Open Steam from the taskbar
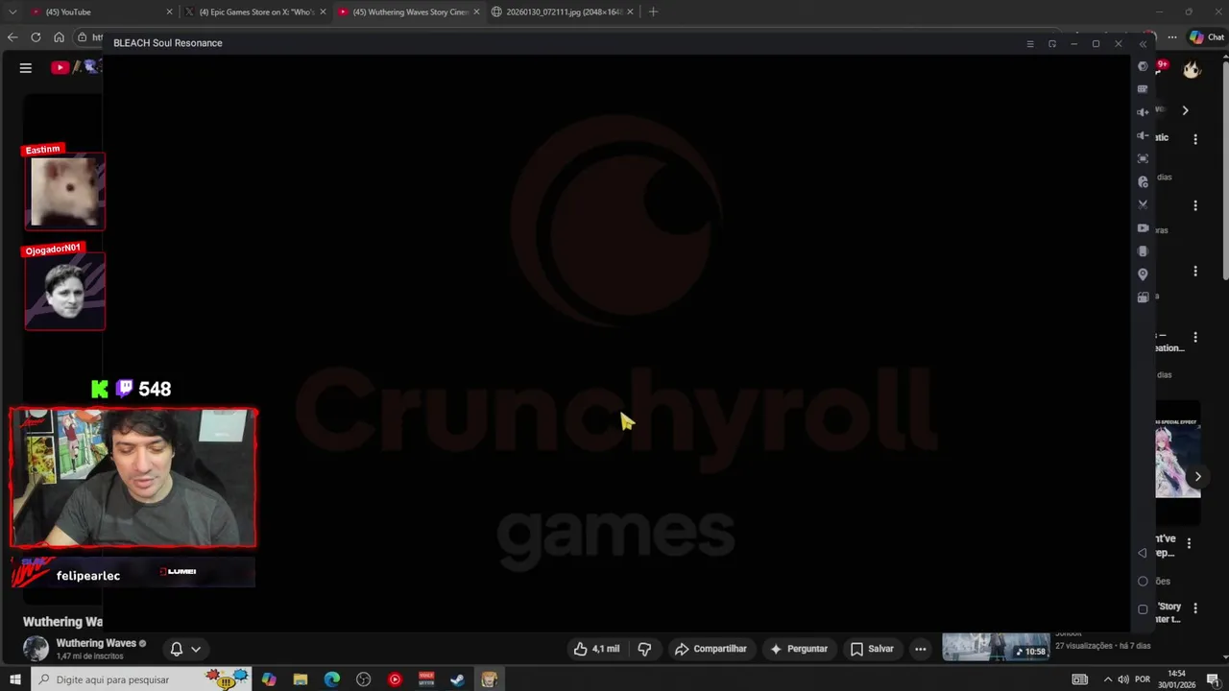Viewport: 1229px width, 691px height. point(458,679)
